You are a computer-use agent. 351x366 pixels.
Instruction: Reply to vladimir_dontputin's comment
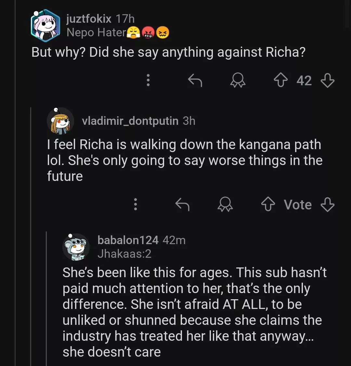coord(182,205)
